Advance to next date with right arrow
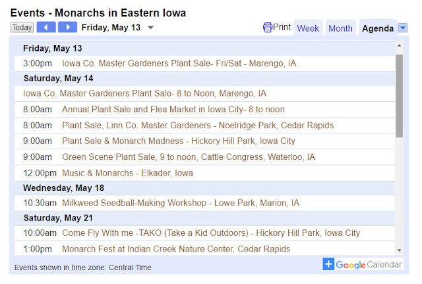Image resolution: width=422 pixels, height=284 pixels. click(67, 27)
